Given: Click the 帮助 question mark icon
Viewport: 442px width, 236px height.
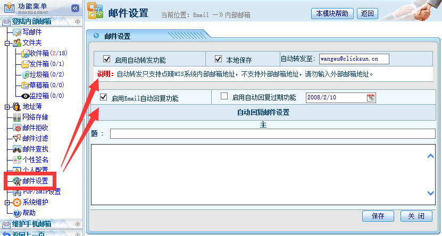Looking at the screenshot, I should point(17,213).
